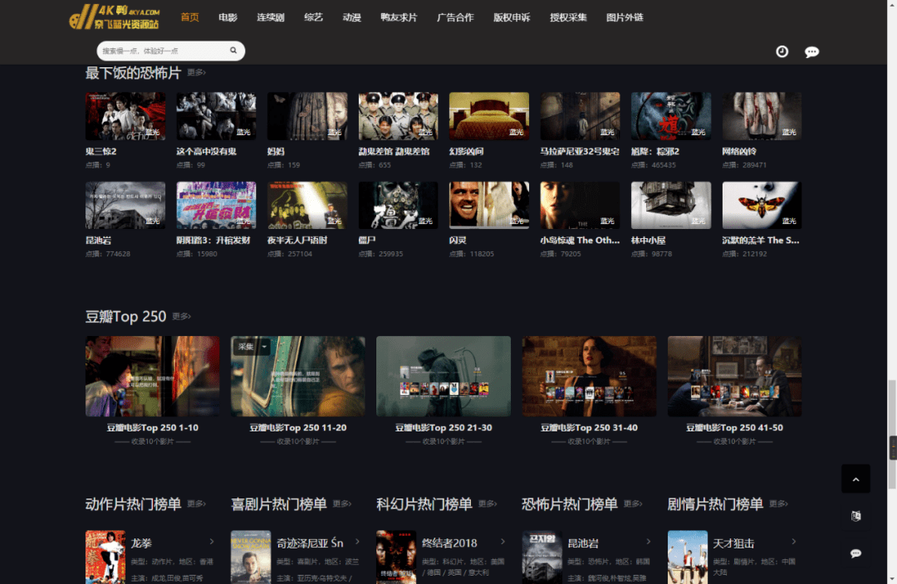This screenshot has width=897, height=584.
Task: Select 综艺 in the navigation bar
Action: coord(313,17)
